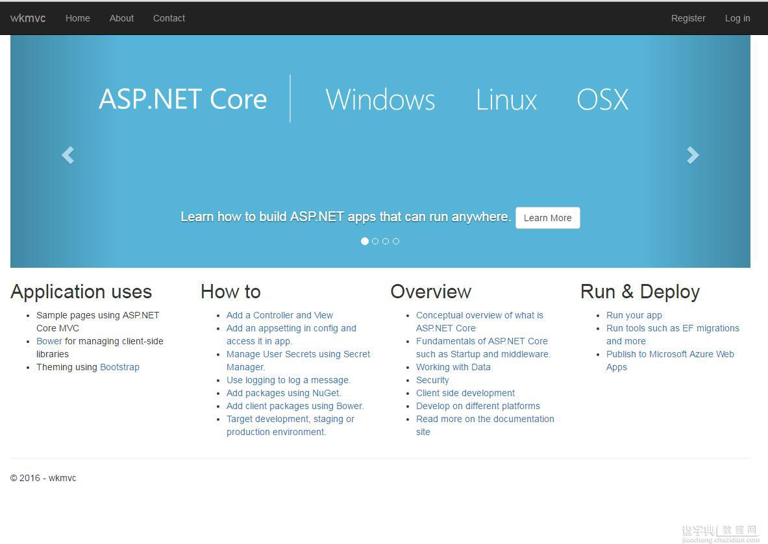This screenshot has height=544, width=768.
Task: Open Fundamentals of ASP.NET Core link
Action: pyautogui.click(x=484, y=348)
